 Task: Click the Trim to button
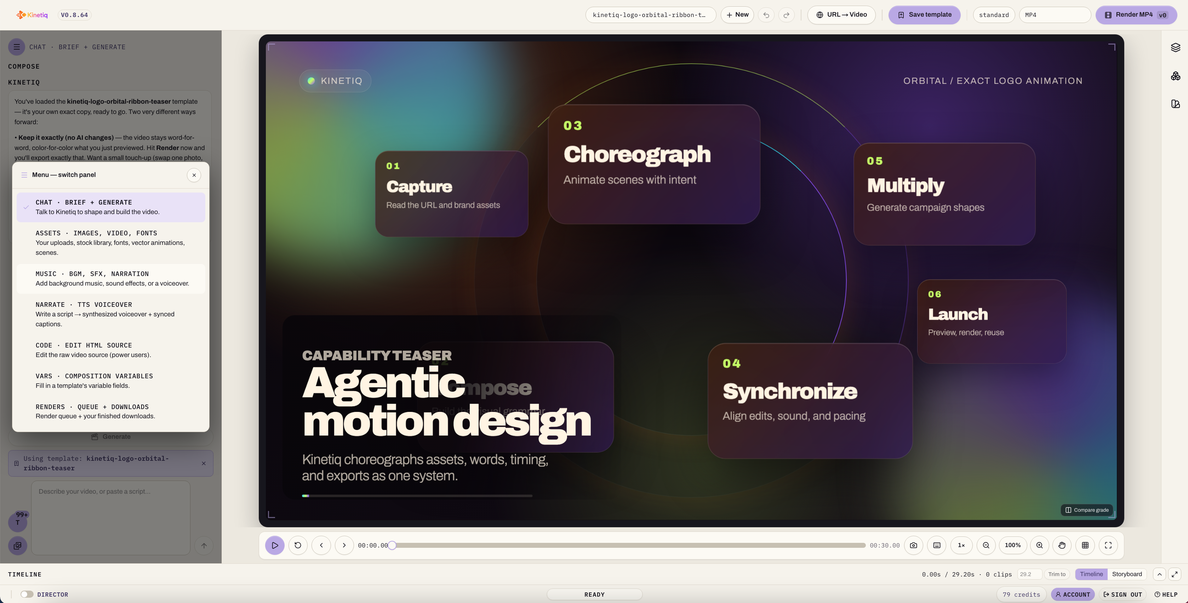(1057, 574)
